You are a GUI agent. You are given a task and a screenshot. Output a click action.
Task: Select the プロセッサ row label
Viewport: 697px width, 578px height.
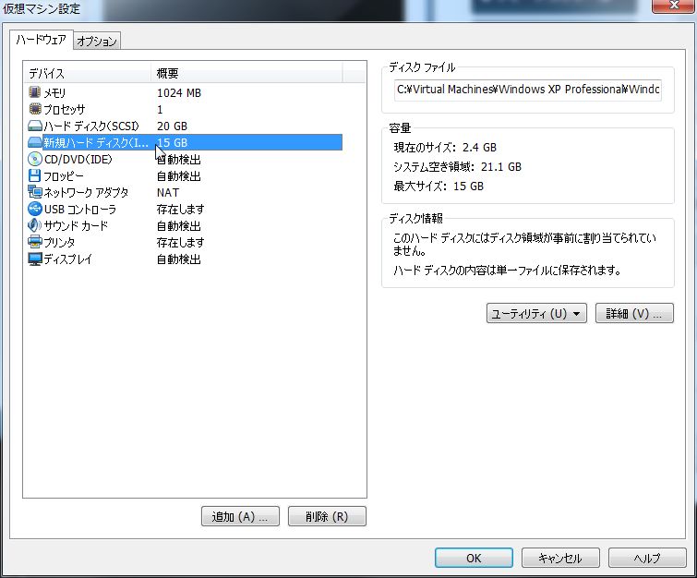coord(65,109)
